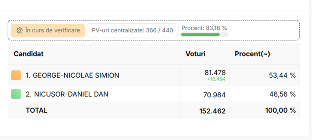Screen dimensions: 312x140
Task: Click the total votes value 152.462
Action: tap(212, 111)
